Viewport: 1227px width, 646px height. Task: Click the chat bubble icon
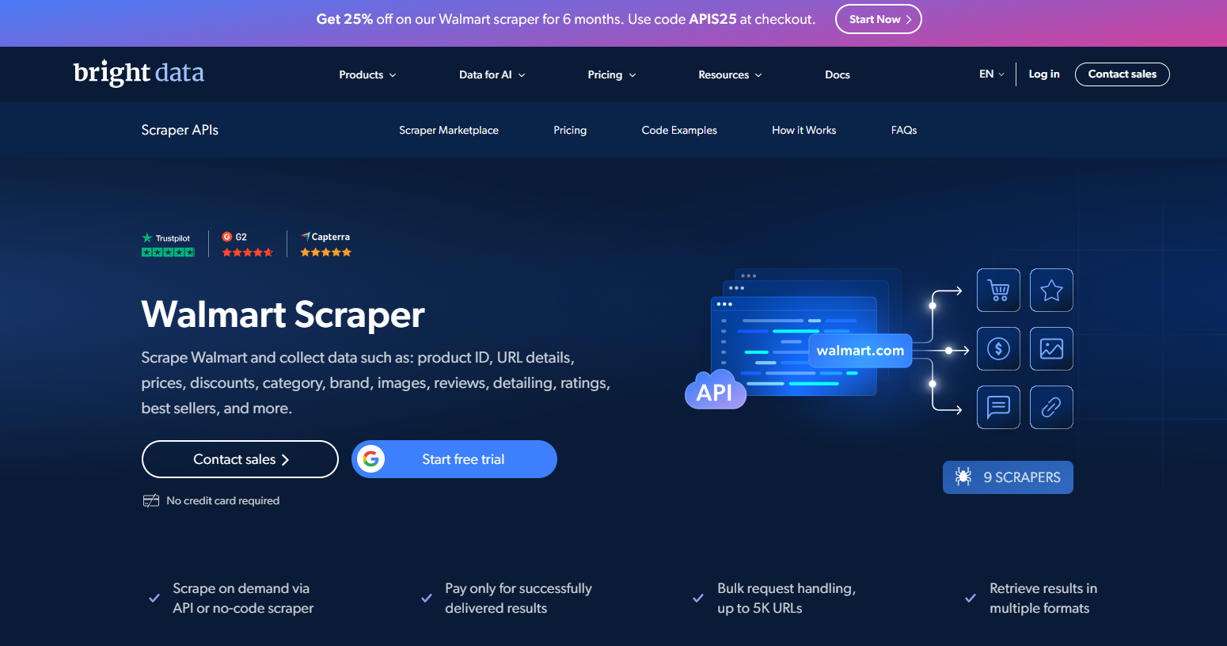click(x=998, y=407)
